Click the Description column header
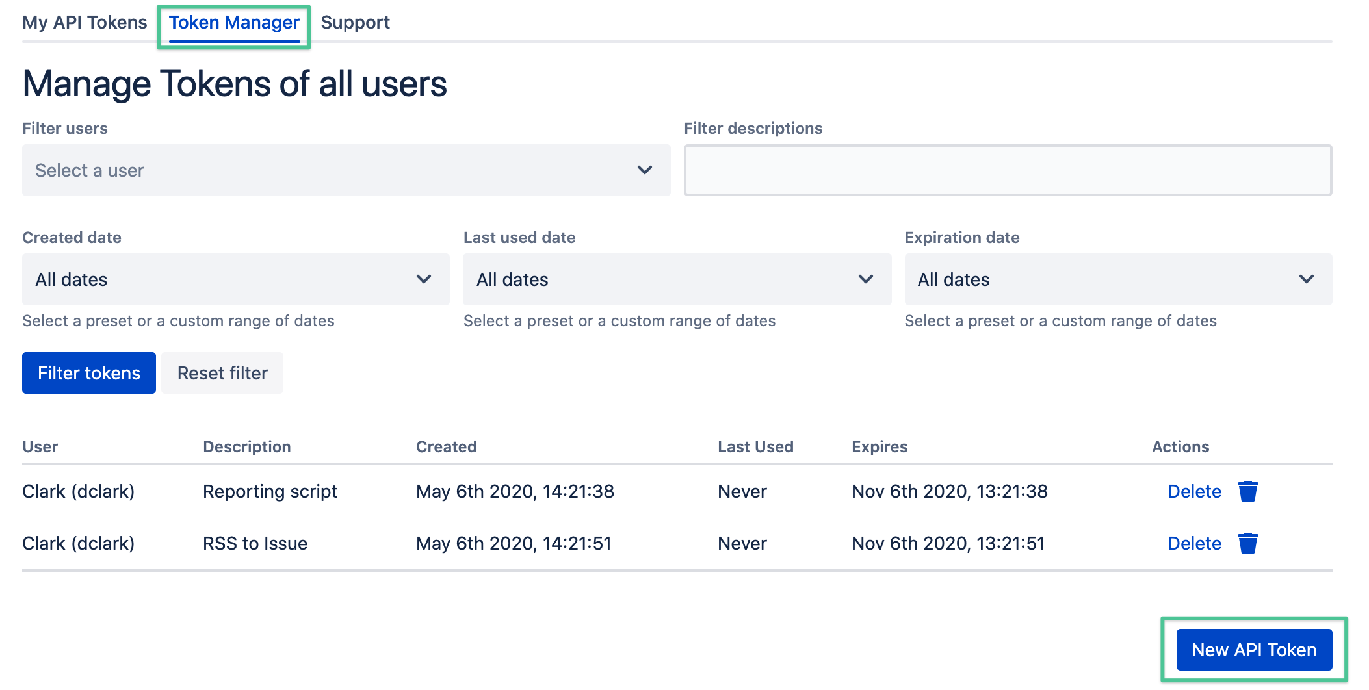The image size is (1369, 690). point(246,447)
